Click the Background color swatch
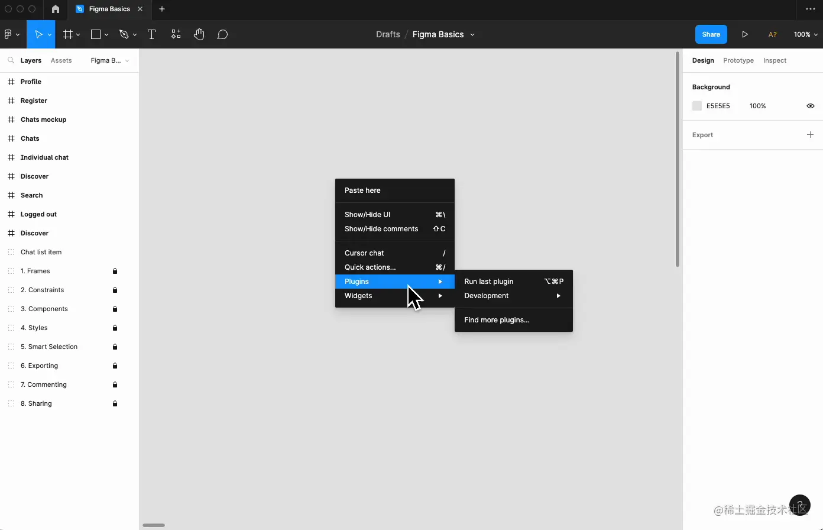The height and width of the screenshot is (530, 823). tap(697, 106)
